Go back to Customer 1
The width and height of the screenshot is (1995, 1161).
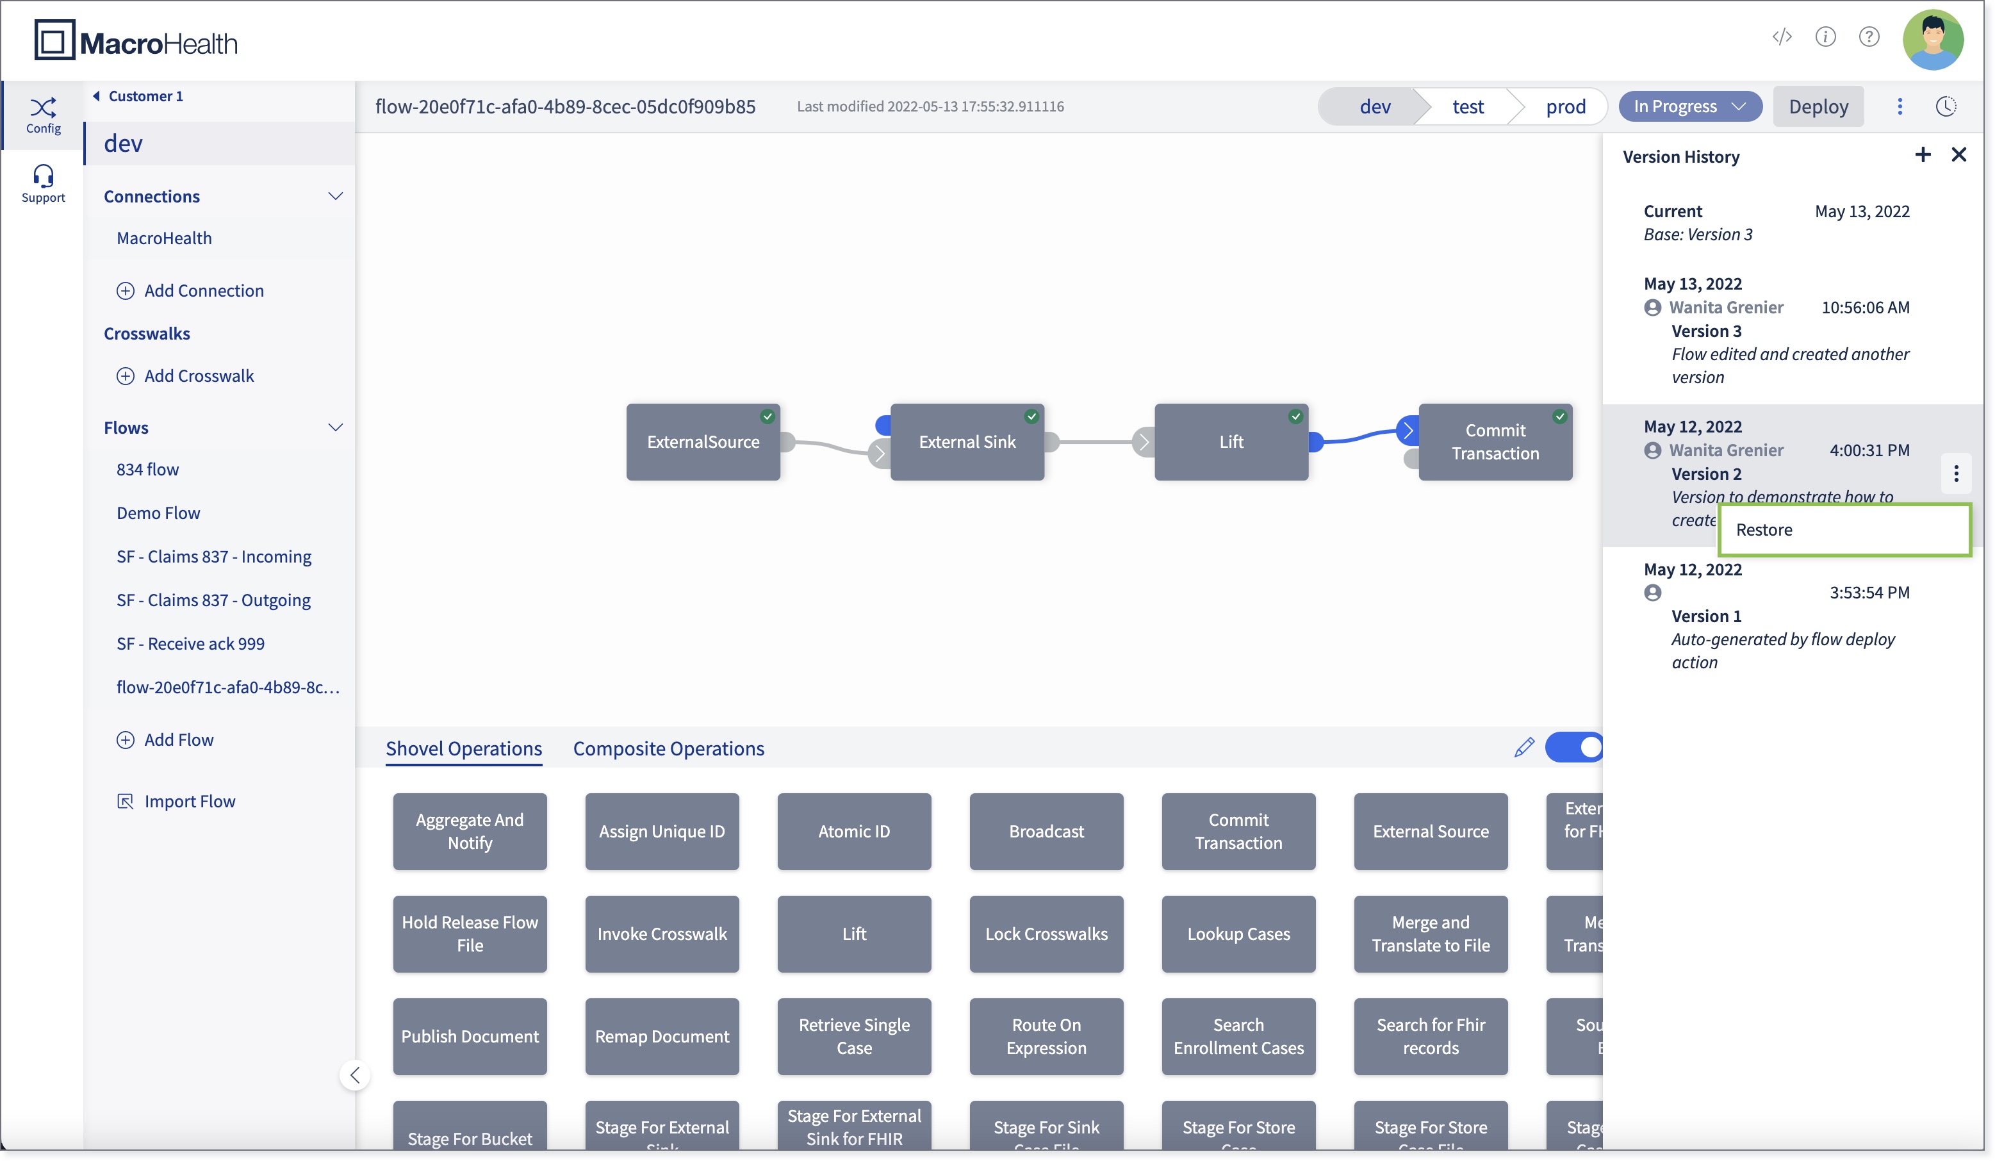(x=138, y=96)
